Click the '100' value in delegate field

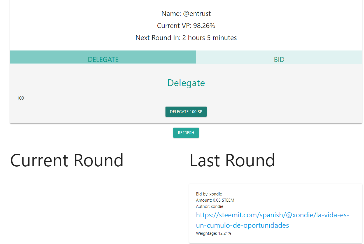(20, 98)
